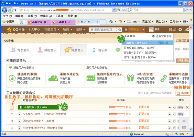This screenshot has width=194, height=137.
Task: Click the 个人中心 link
Action: [34, 29]
